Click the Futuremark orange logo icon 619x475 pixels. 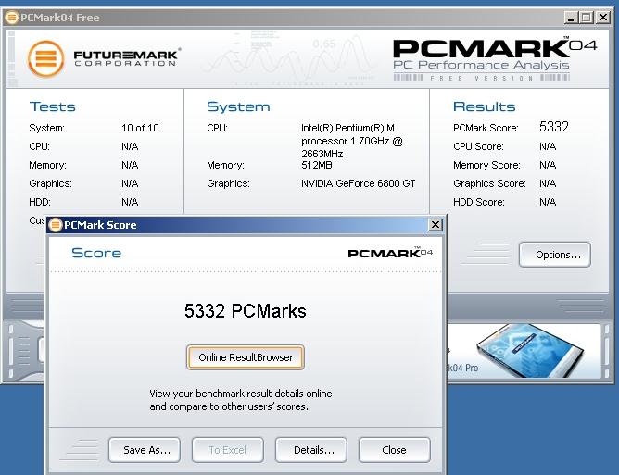pyautogui.click(x=46, y=58)
